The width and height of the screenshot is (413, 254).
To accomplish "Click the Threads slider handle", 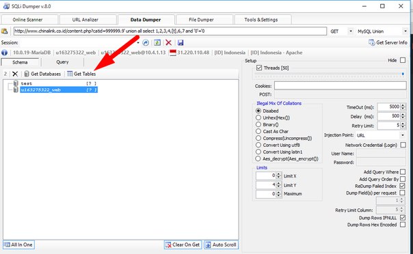I will point(403,74).
